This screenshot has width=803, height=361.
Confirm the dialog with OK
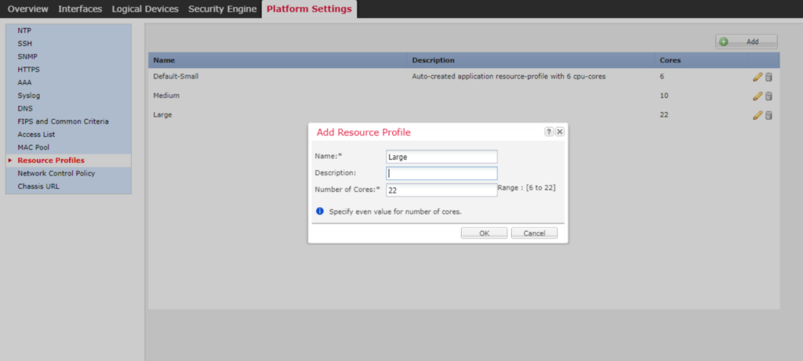point(484,233)
